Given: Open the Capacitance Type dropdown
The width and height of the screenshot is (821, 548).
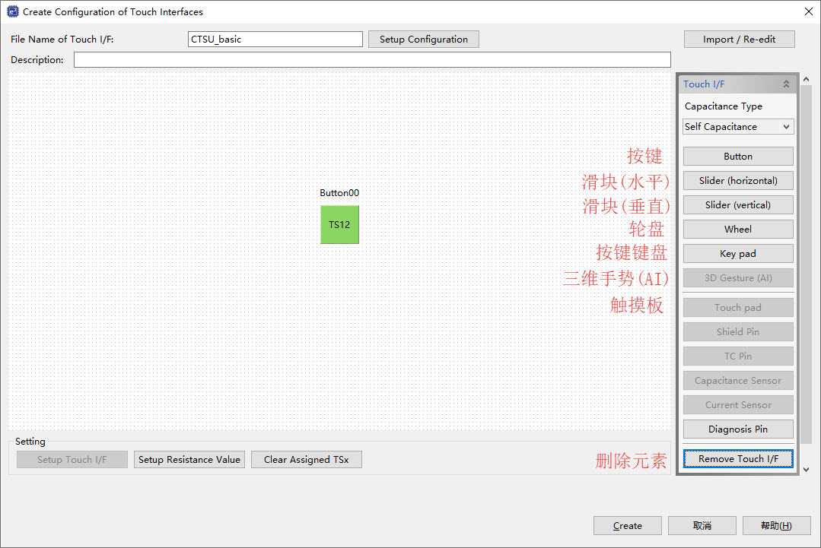Looking at the screenshot, I should tap(738, 126).
